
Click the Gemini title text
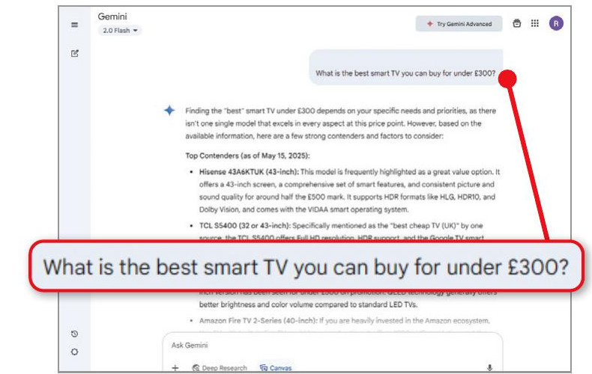click(x=112, y=16)
